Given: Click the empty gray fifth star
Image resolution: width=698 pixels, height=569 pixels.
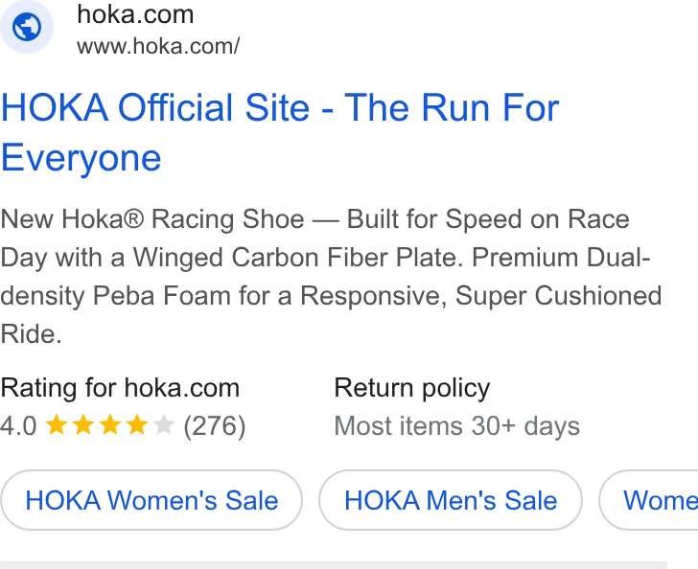Looking at the screenshot, I should (163, 424).
